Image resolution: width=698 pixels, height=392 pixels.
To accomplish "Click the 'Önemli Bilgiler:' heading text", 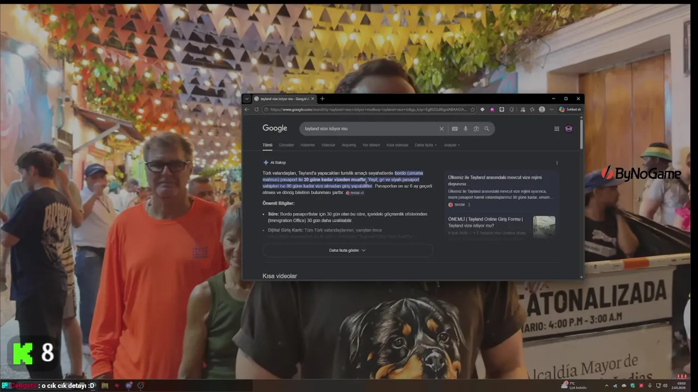I will pyautogui.click(x=278, y=203).
